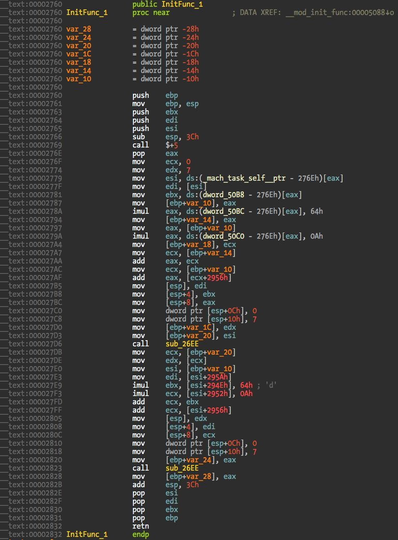398x540 pixels.
Task: Select the InitFunc_1 proc near label
Action: coord(87,12)
